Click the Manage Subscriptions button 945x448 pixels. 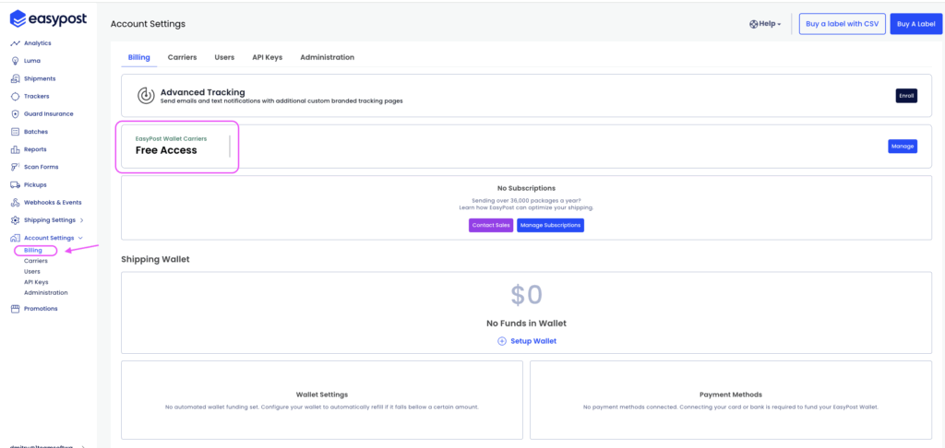pos(550,225)
